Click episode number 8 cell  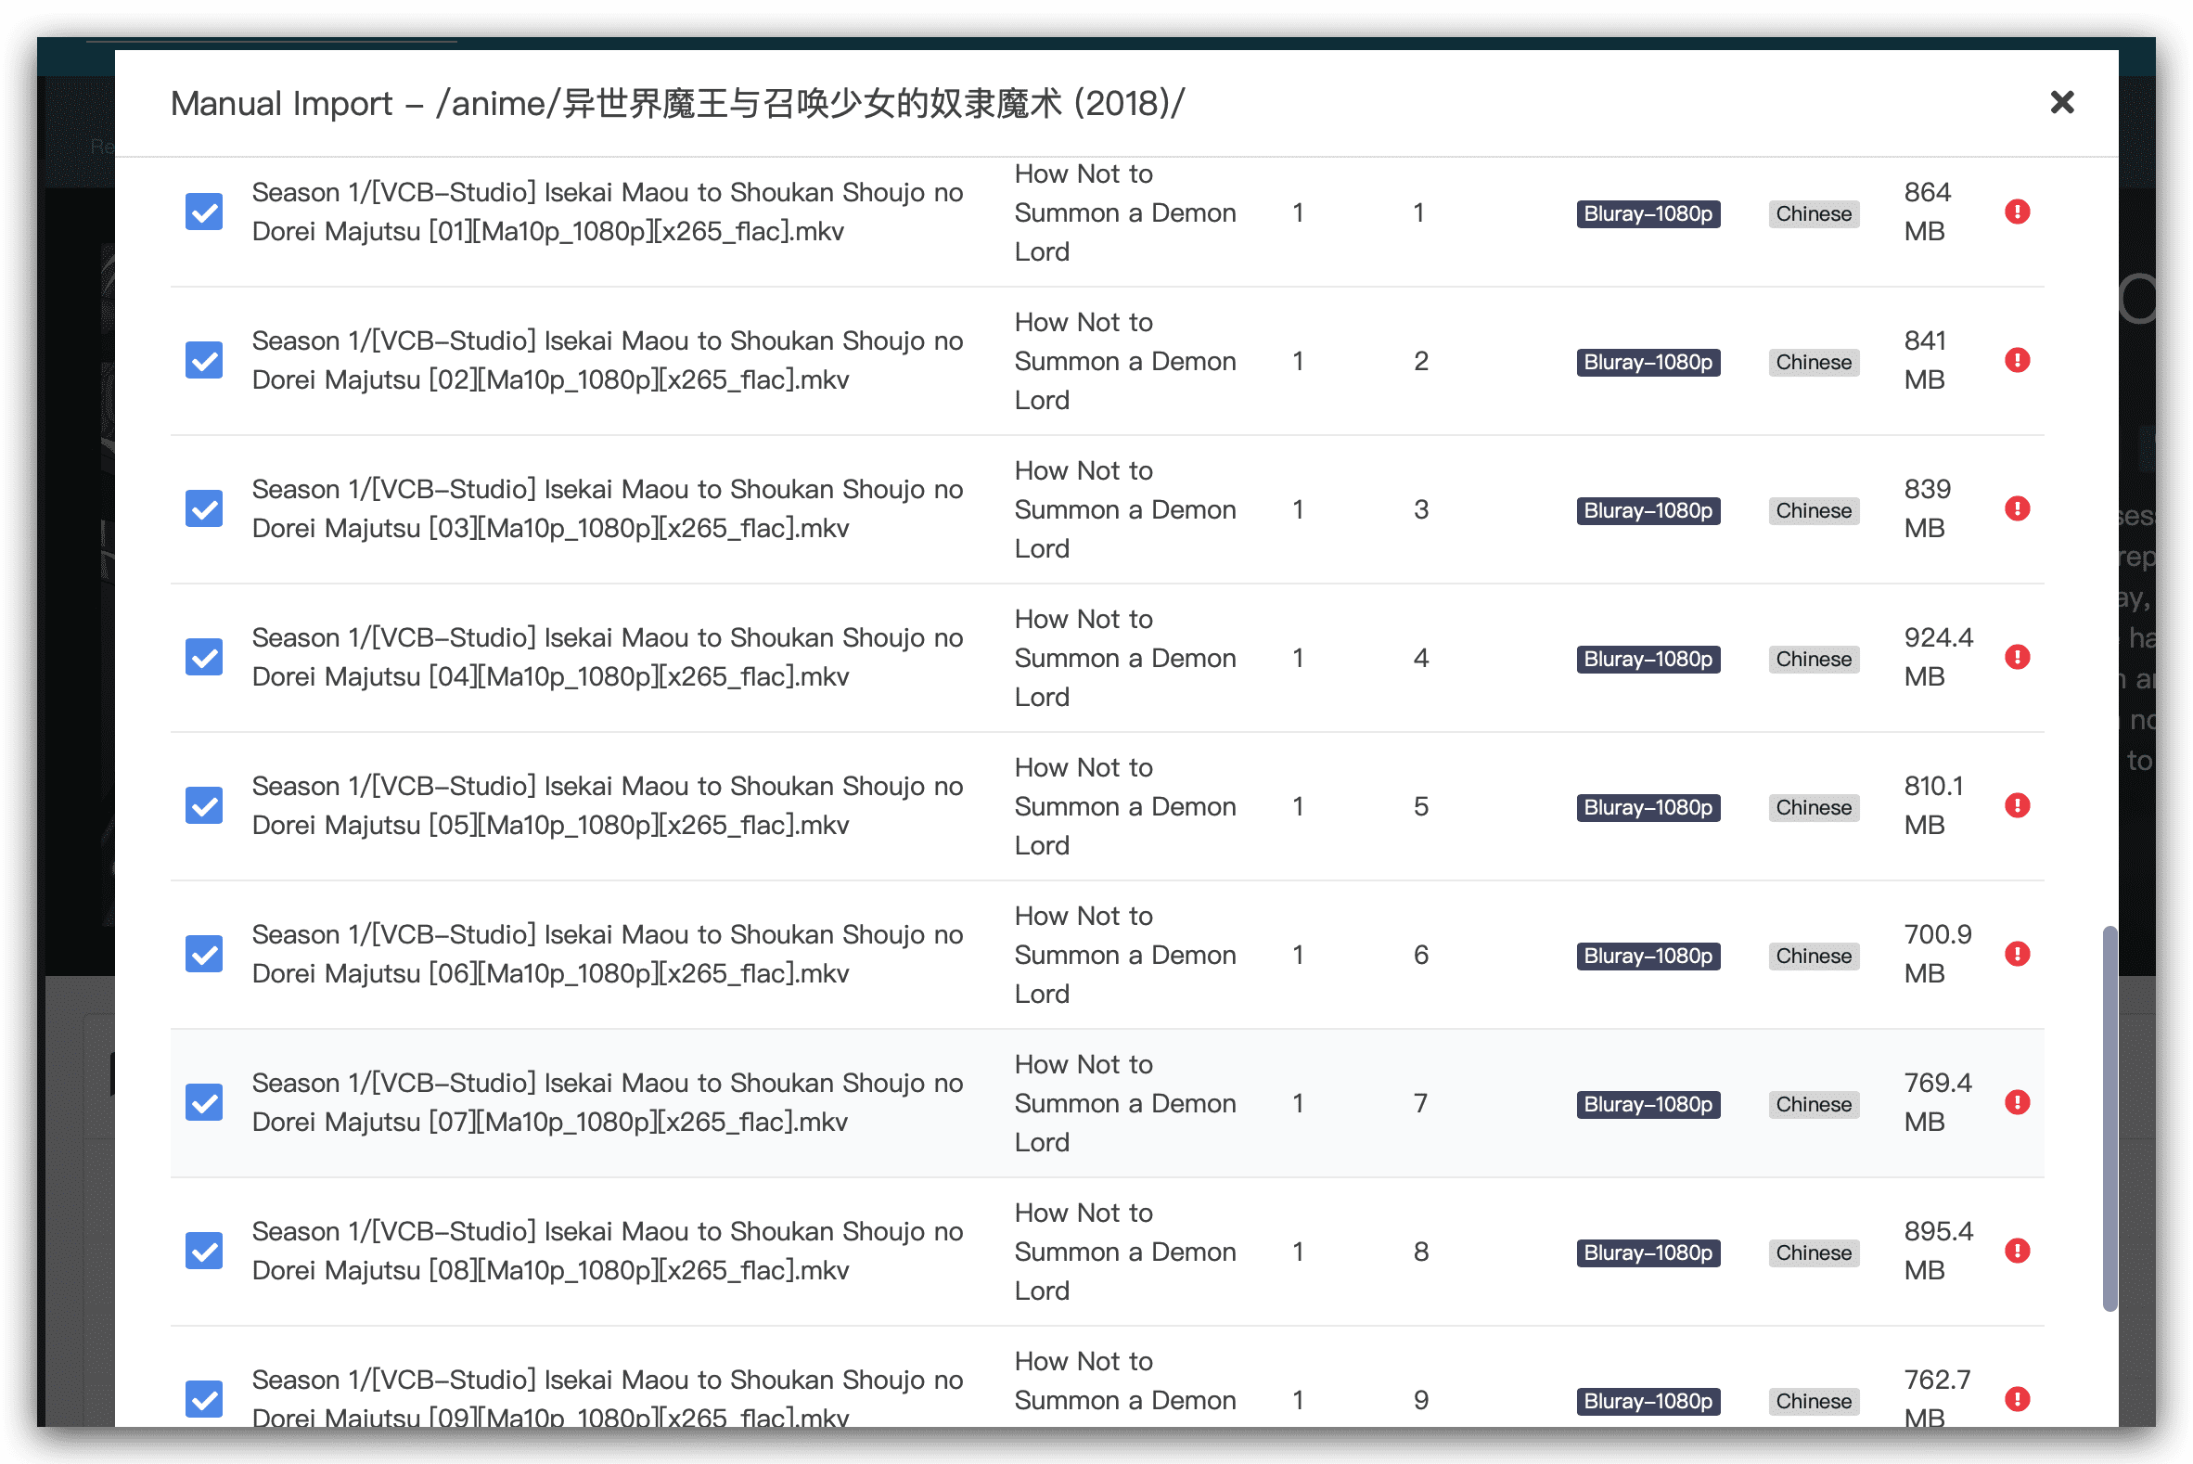1420,1252
